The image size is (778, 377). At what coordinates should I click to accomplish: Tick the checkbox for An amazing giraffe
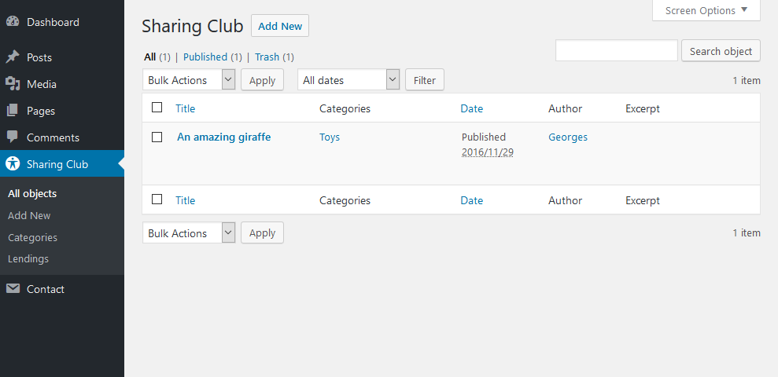157,137
